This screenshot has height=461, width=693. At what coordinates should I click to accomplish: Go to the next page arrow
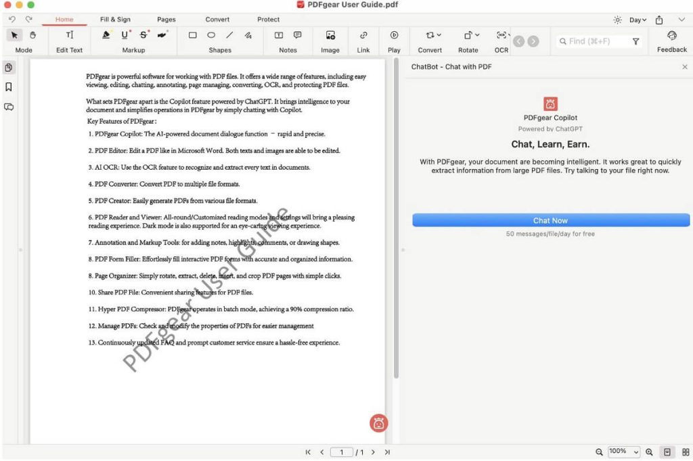point(373,452)
